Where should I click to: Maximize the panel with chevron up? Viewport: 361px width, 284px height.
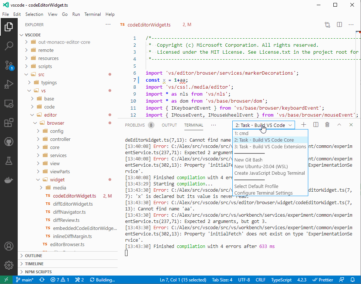coord(339,125)
